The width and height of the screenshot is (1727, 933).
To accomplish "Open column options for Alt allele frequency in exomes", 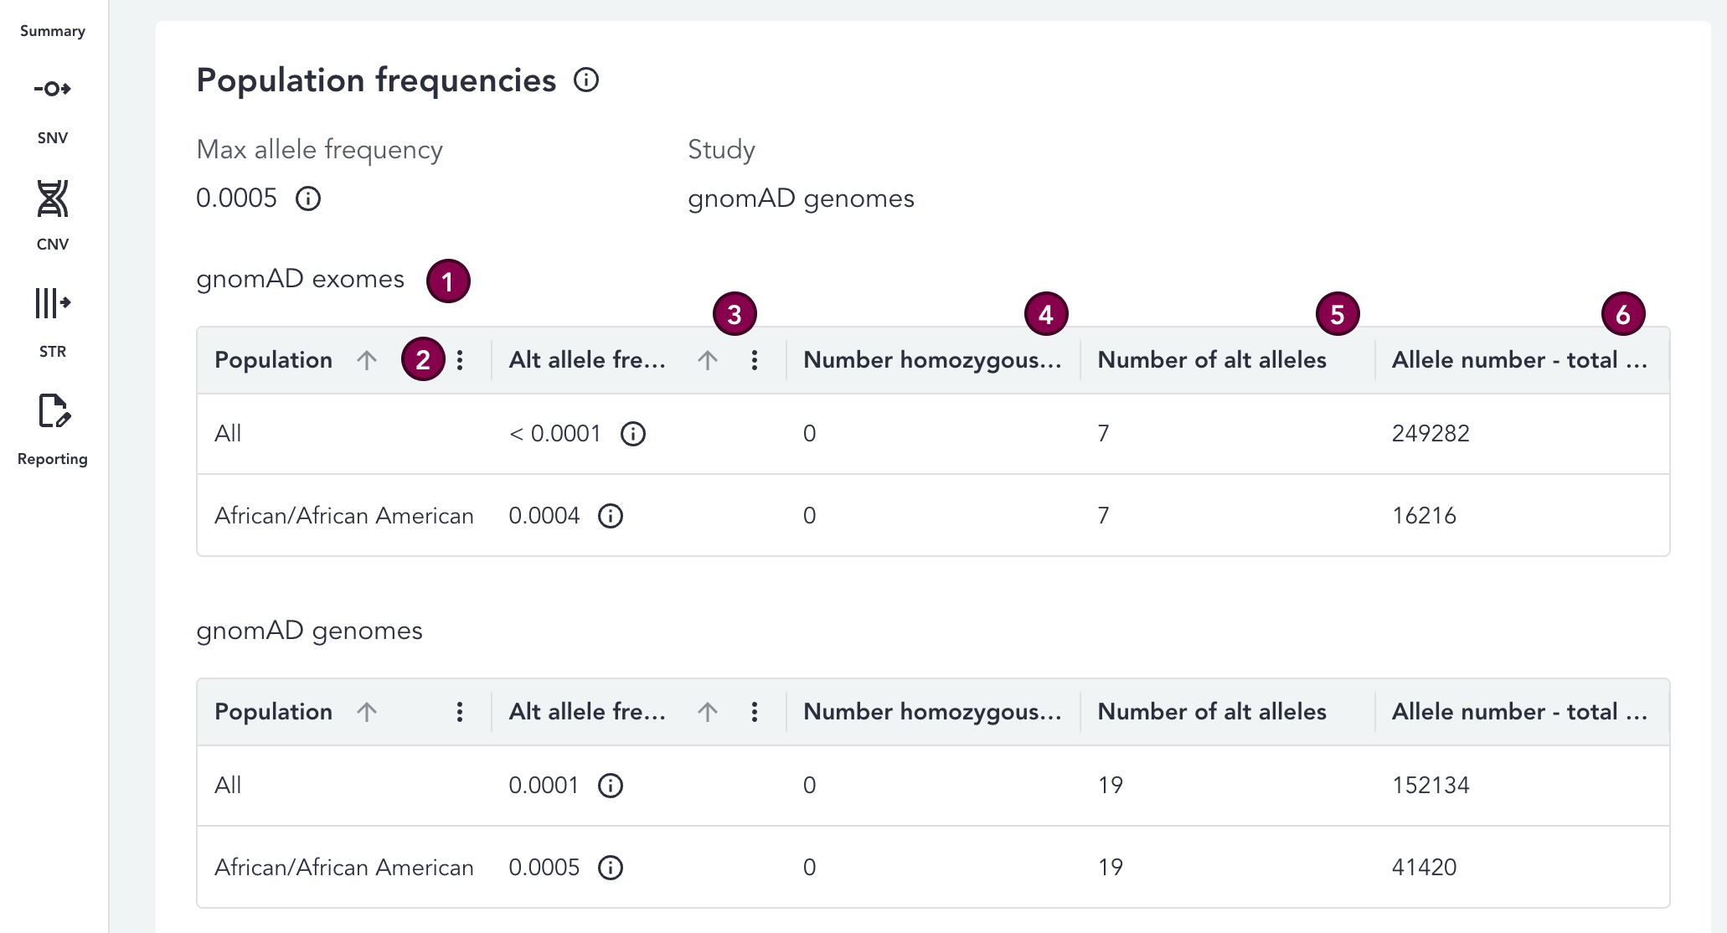I will pos(755,360).
